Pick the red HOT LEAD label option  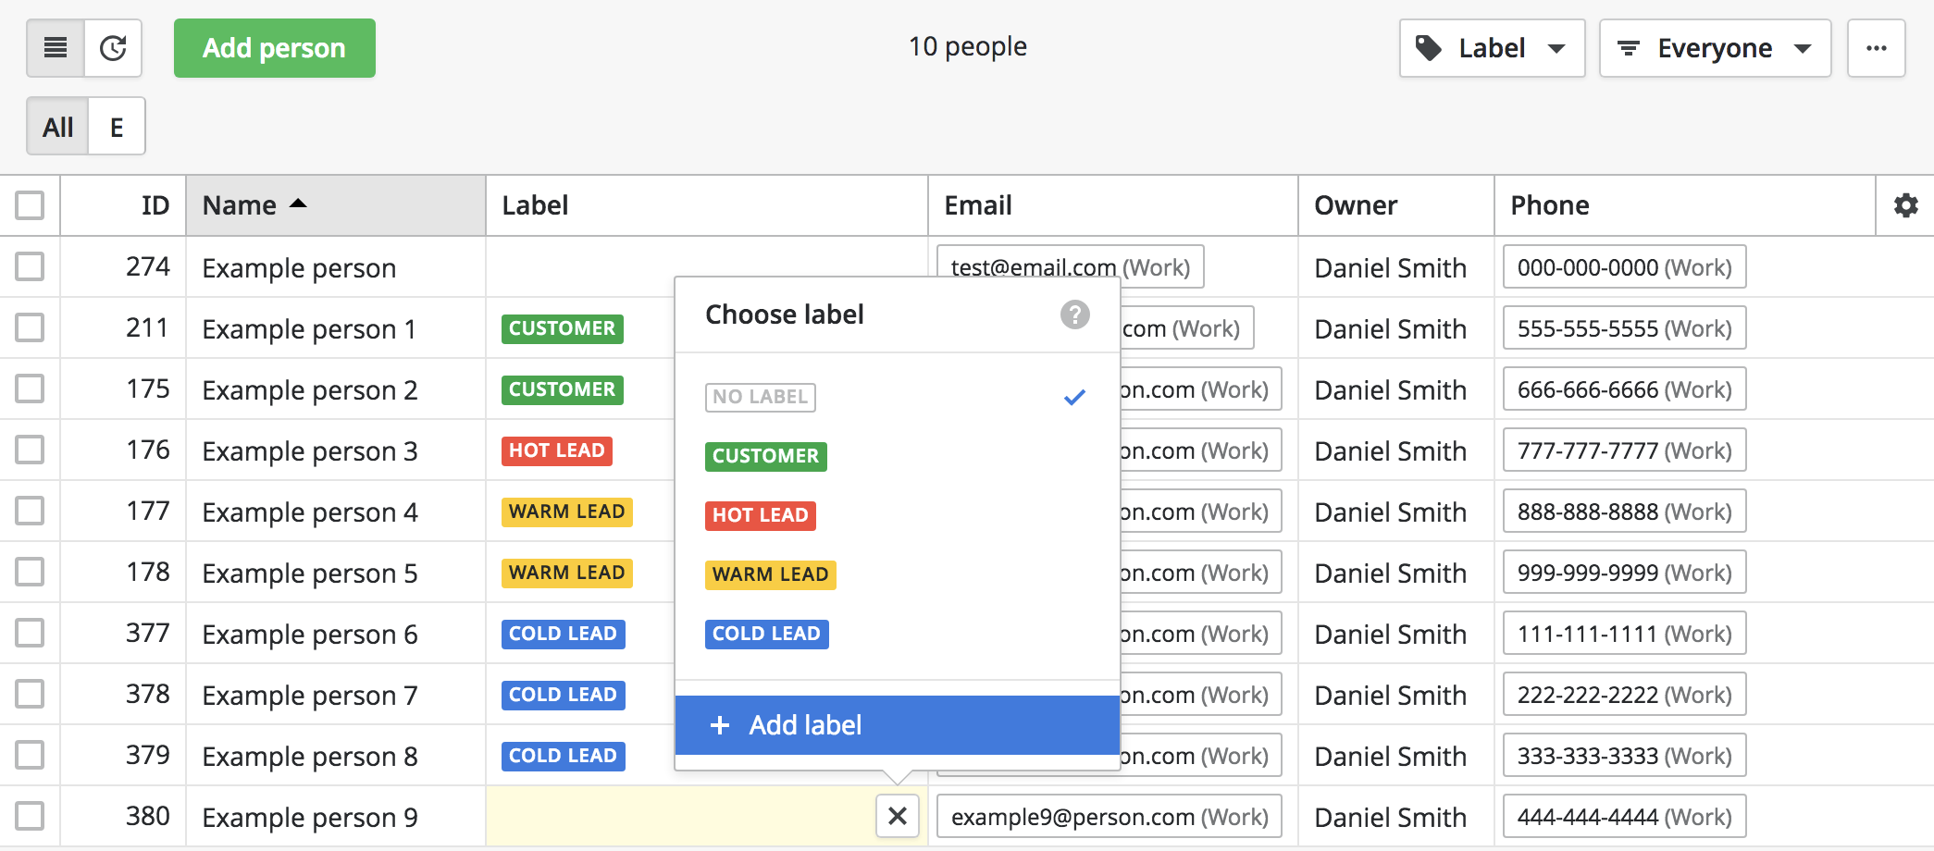point(760,515)
